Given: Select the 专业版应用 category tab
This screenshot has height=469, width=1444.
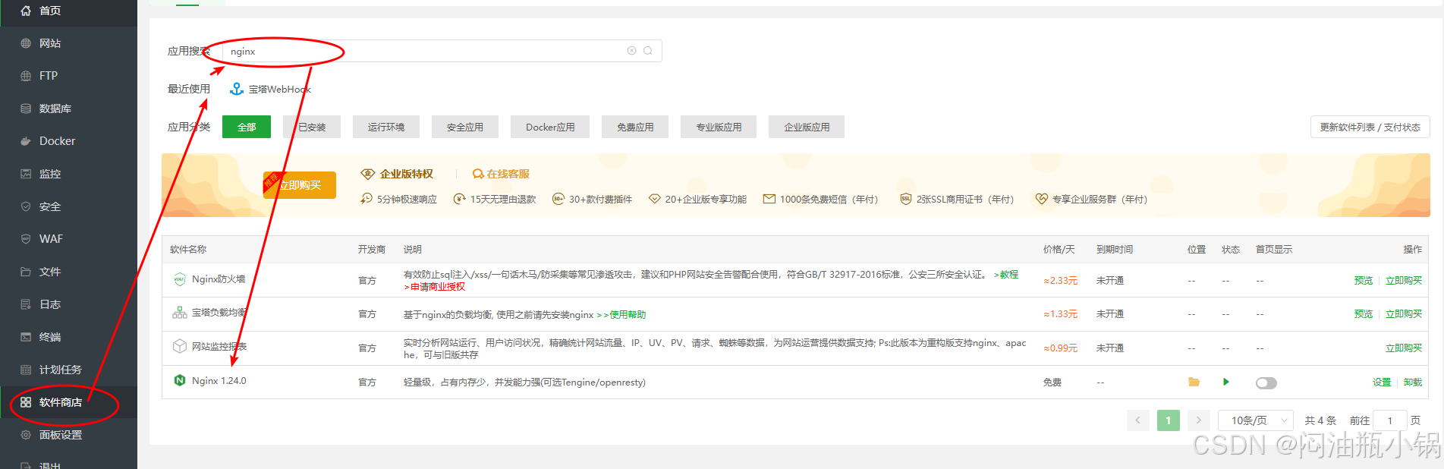Looking at the screenshot, I should coord(719,127).
